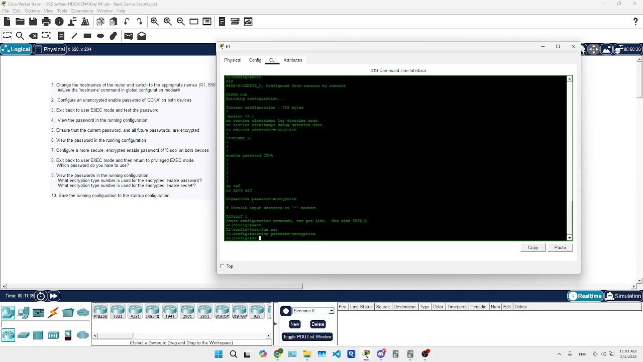643x362 pixels.
Task: Switch to R1 Physical tab
Action: tap(233, 60)
